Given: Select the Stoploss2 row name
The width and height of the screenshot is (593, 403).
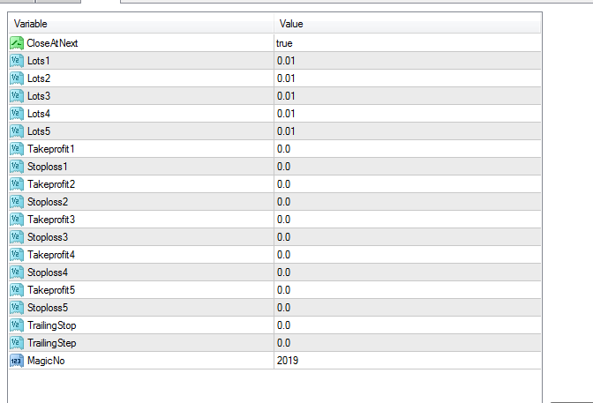Looking at the screenshot, I should tap(48, 202).
